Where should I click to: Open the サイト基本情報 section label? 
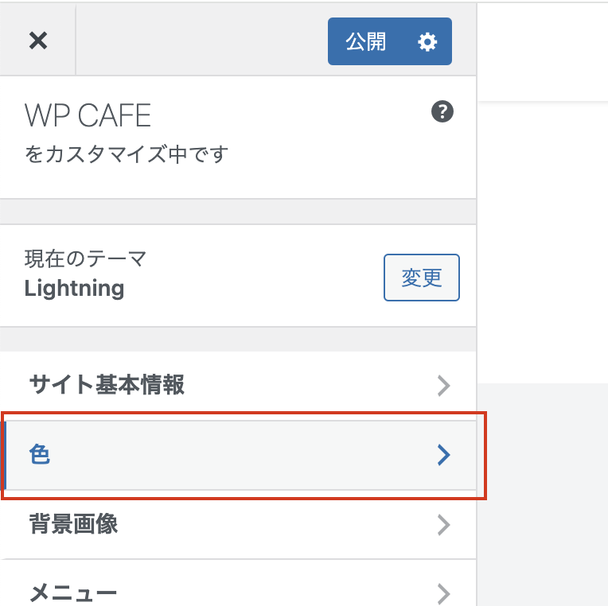coord(107,386)
